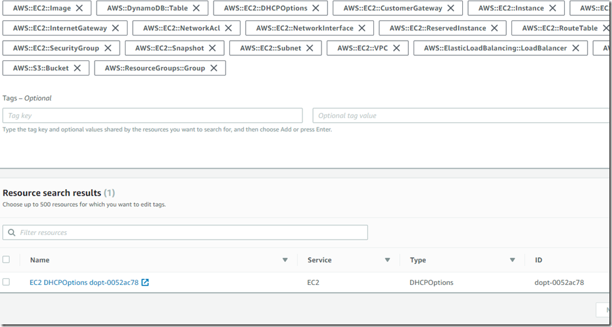The height and width of the screenshot is (327, 612).
Task: Remove the AWS::EC2::NetworkInterface type tag
Action: 362,28
